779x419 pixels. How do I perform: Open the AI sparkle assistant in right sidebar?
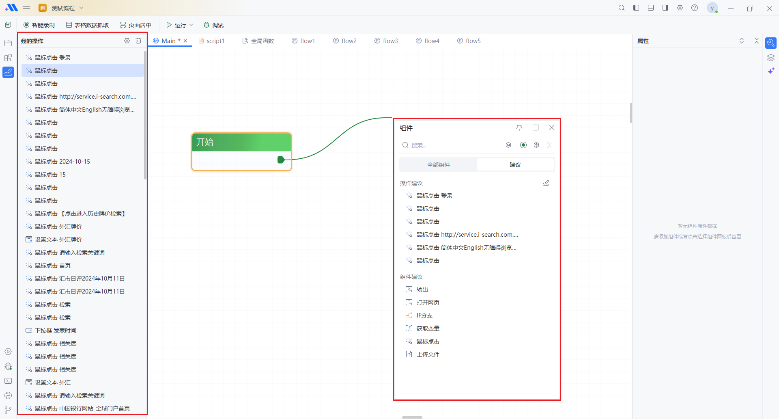point(771,71)
